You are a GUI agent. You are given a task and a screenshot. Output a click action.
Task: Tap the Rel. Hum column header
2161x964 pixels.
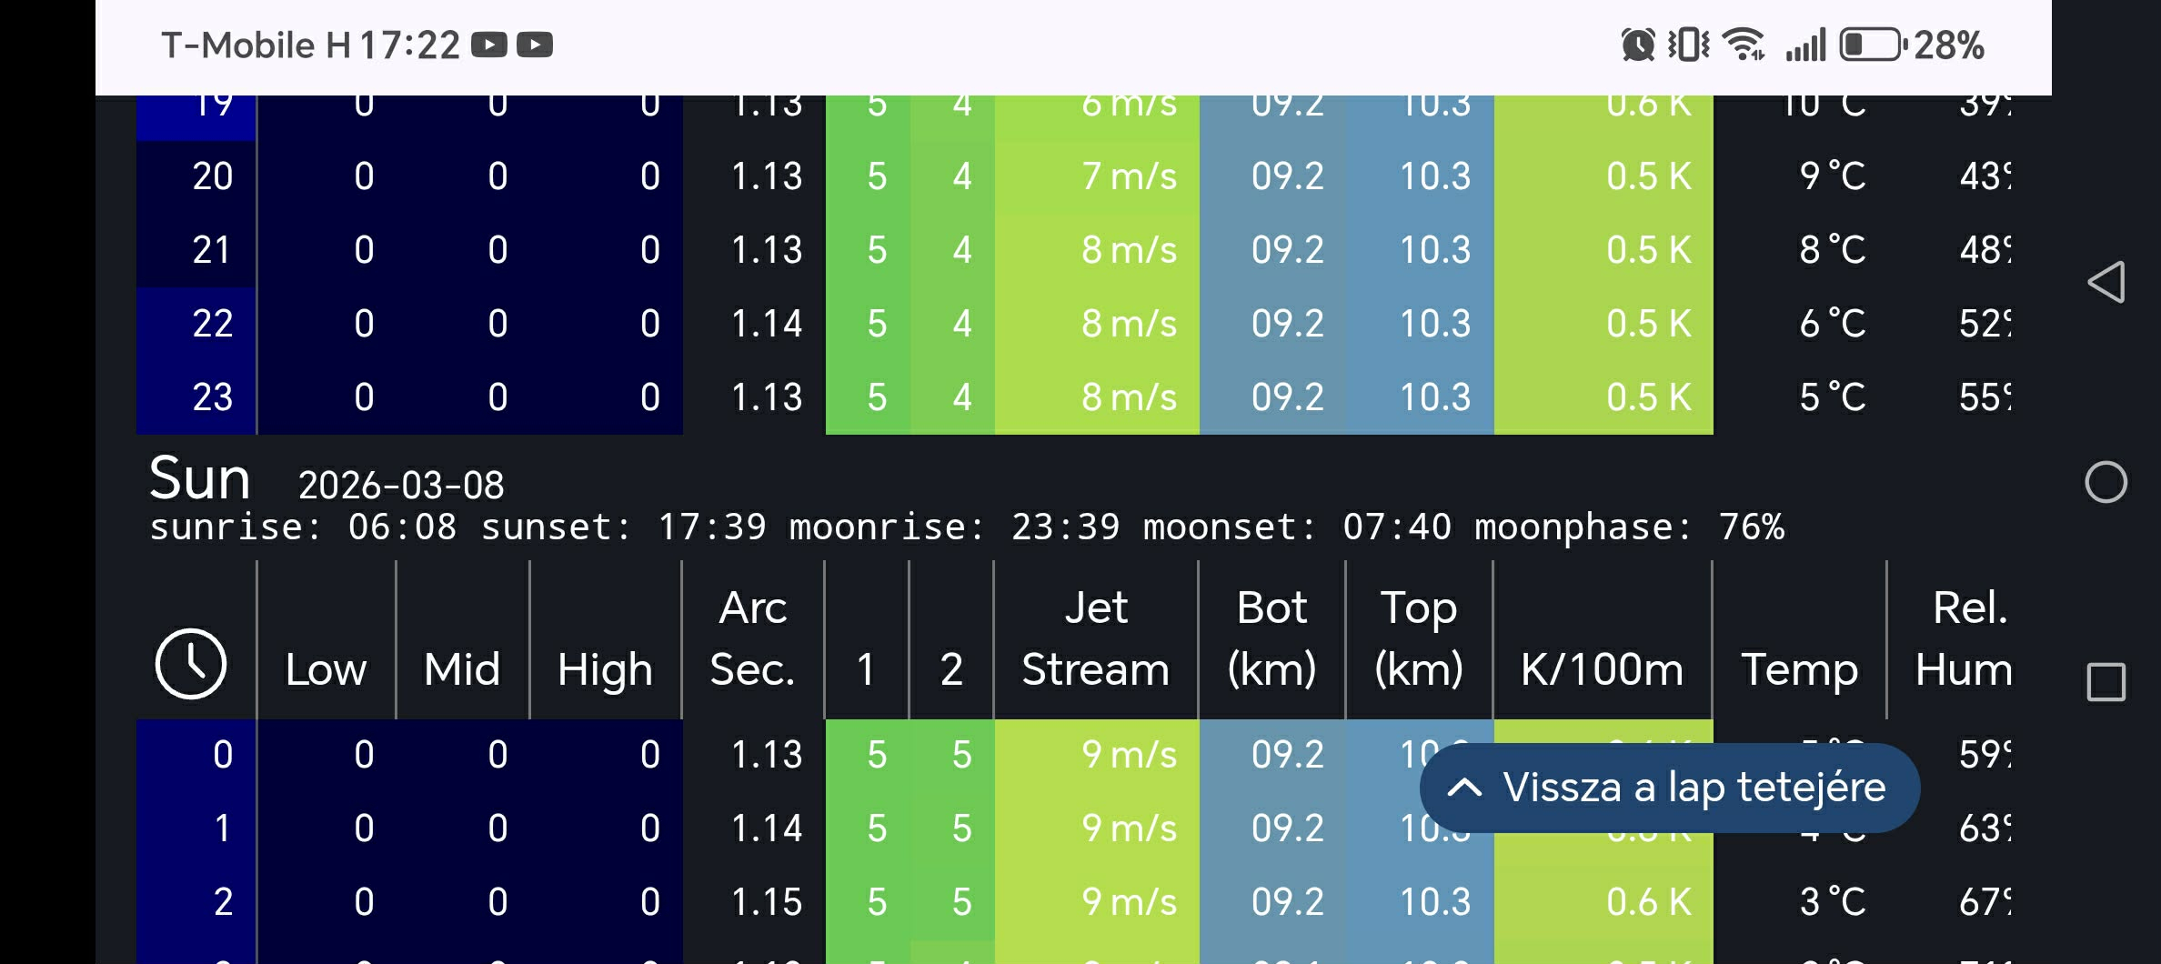tap(1965, 639)
